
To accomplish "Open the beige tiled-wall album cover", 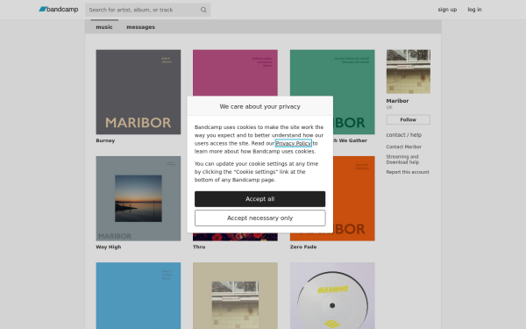I will pyautogui.click(x=235, y=296).
